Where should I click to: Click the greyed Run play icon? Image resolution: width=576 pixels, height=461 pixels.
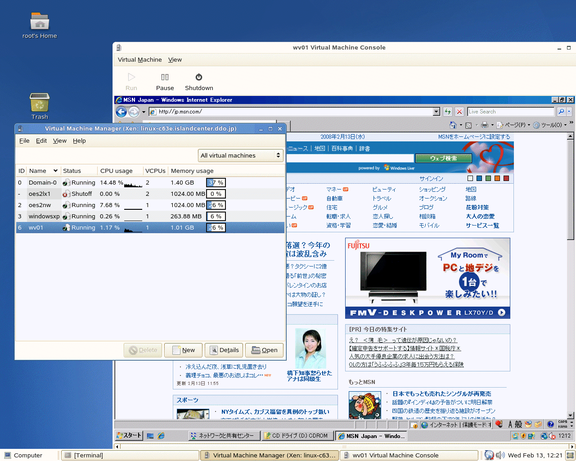click(131, 77)
